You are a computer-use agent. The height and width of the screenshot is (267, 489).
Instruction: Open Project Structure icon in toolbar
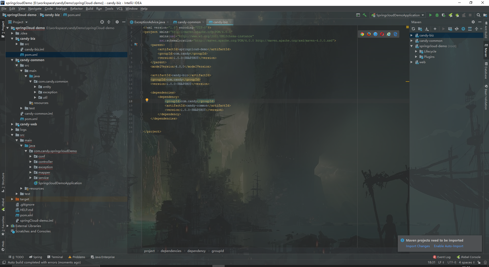tap(485, 15)
